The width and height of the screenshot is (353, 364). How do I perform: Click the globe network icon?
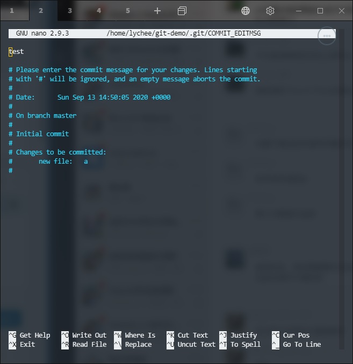pos(246,11)
